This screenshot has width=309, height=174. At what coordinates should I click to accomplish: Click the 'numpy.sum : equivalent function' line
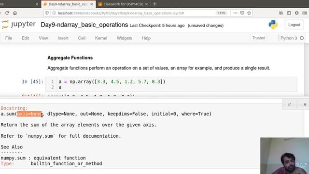(43, 158)
